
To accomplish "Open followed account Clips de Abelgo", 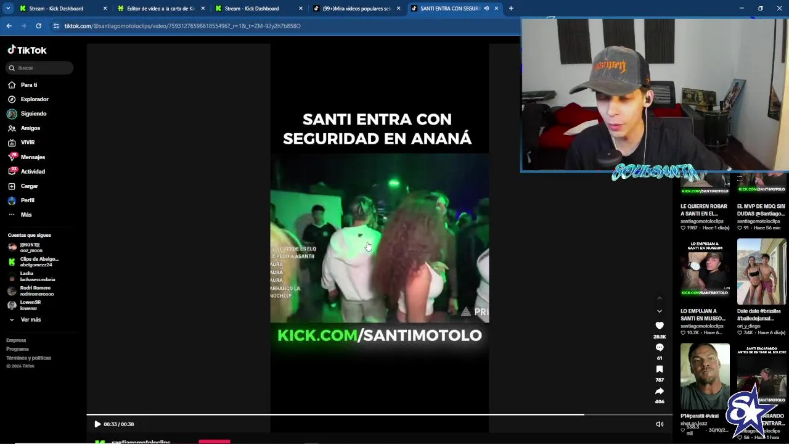I will click(33, 262).
